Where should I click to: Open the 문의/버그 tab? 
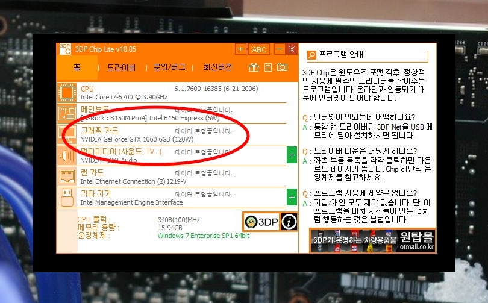pos(169,67)
